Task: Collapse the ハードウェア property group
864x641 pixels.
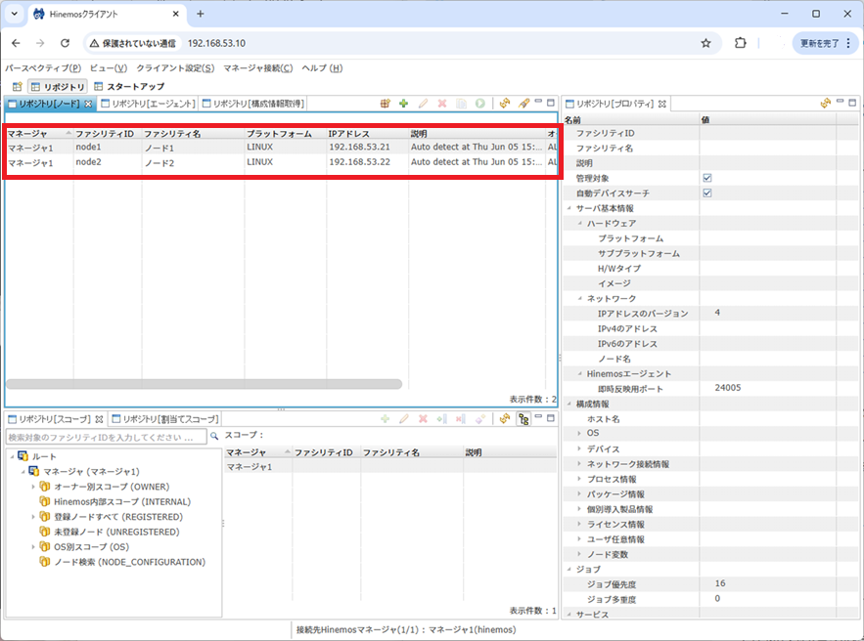Action: pos(579,223)
